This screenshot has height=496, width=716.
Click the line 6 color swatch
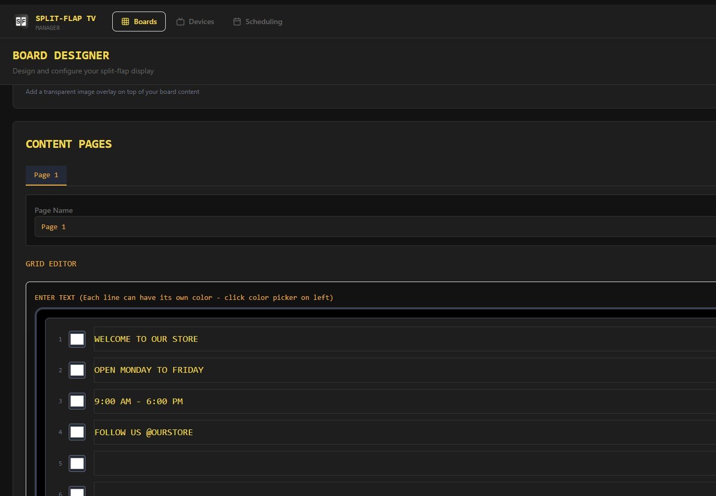coord(77,492)
